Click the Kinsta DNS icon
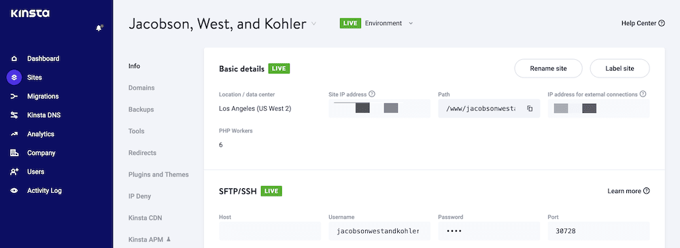This screenshot has height=248, width=680. point(14,116)
